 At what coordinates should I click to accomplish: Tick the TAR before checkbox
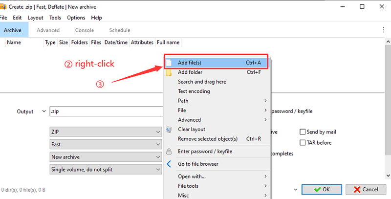click(303, 143)
